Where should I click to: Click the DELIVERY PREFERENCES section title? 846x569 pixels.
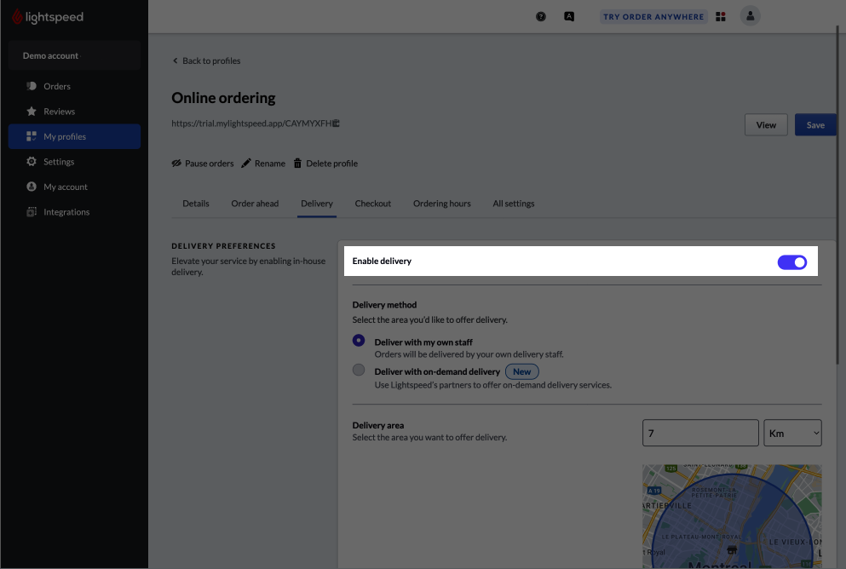click(x=223, y=246)
